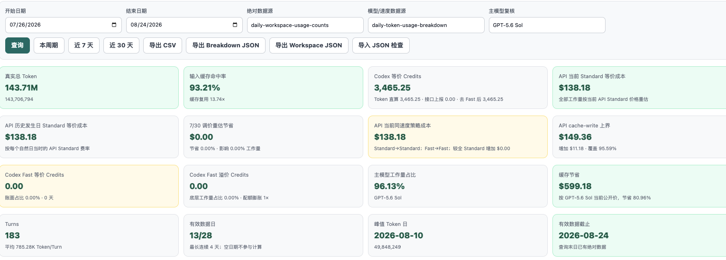Click the 有效数据截止 date 2026-08-24
Image resolution: width=726 pixels, height=260 pixels.
pos(584,235)
